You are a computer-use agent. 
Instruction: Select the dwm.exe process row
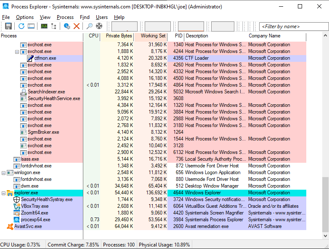tap(153, 186)
